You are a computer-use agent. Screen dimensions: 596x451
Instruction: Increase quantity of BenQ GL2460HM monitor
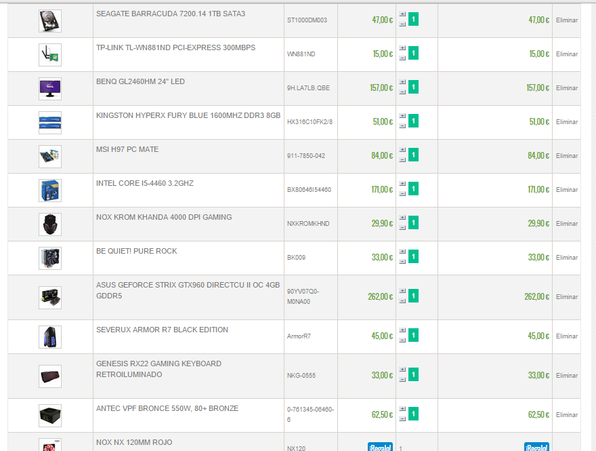pyautogui.click(x=402, y=82)
